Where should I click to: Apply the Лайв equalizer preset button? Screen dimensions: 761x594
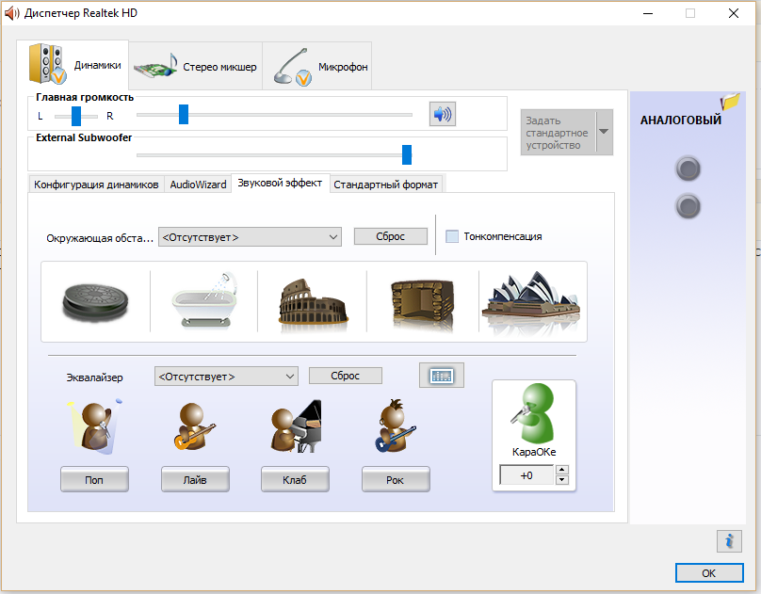click(195, 479)
